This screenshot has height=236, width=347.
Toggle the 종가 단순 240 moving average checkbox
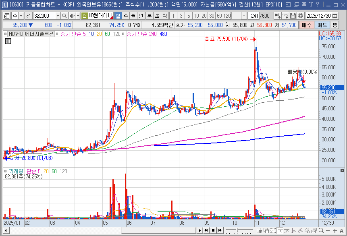[123, 34]
